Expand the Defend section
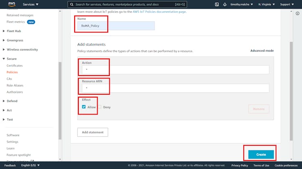Screen dimensions: 302x169 coord(10,101)
